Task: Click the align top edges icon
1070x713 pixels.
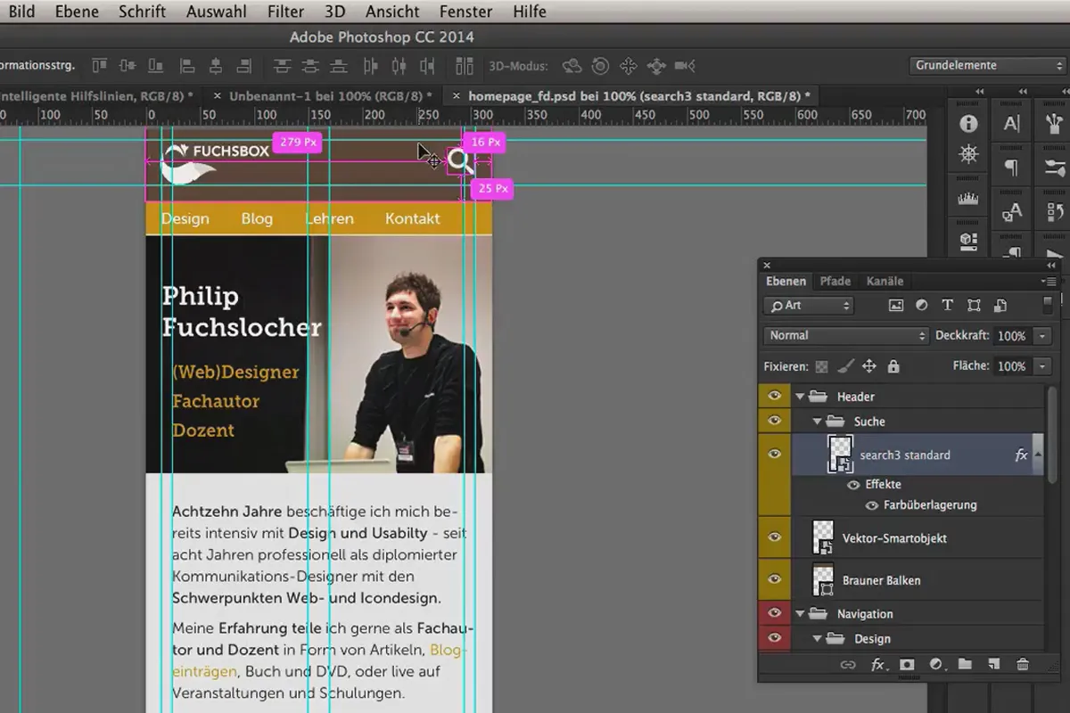Action: (99, 66)
